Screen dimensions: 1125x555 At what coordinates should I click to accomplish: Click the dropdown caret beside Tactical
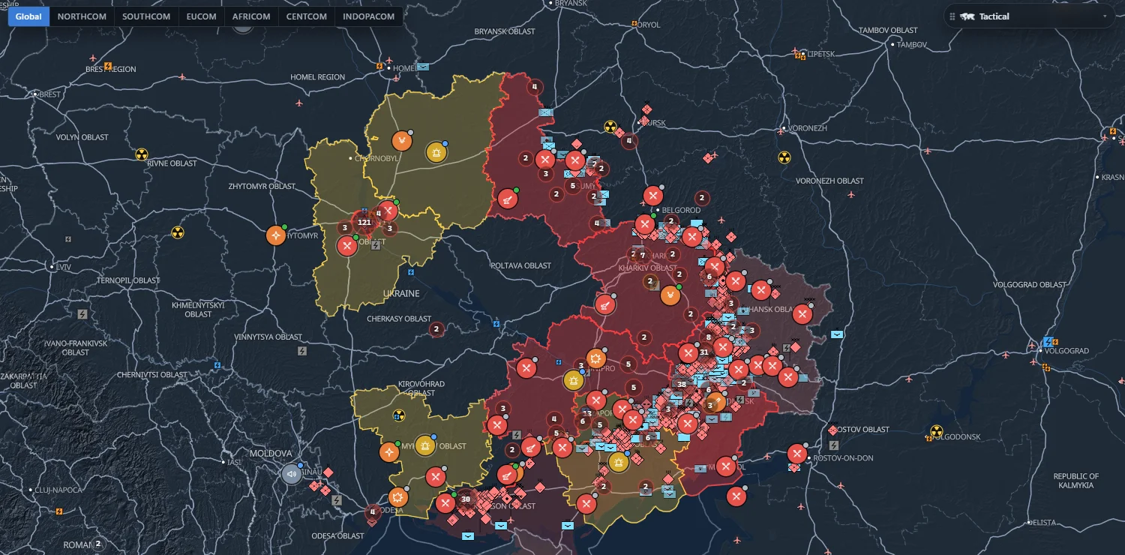[1105, 16]
